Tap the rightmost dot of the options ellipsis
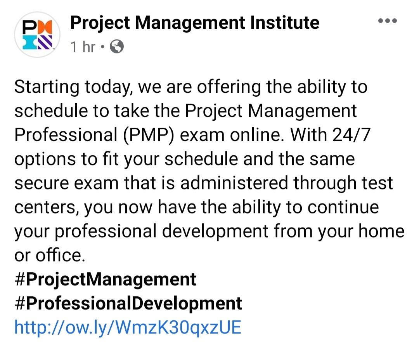The image size is (419, 351). pyautogui.click(x=395, y=21)
